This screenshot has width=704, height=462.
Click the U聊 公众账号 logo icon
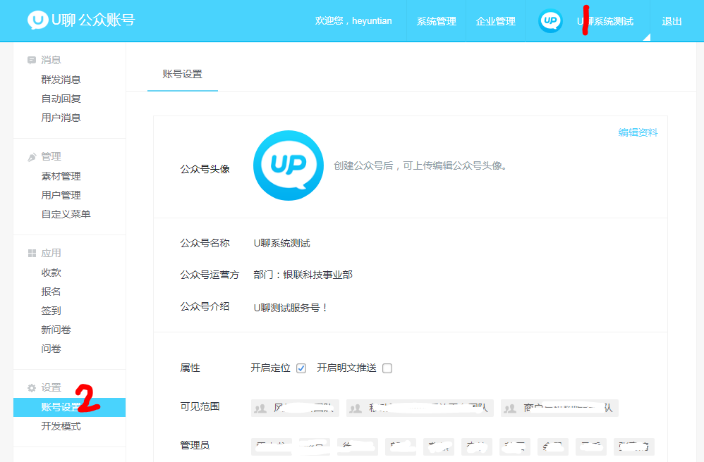click(37, 20)
